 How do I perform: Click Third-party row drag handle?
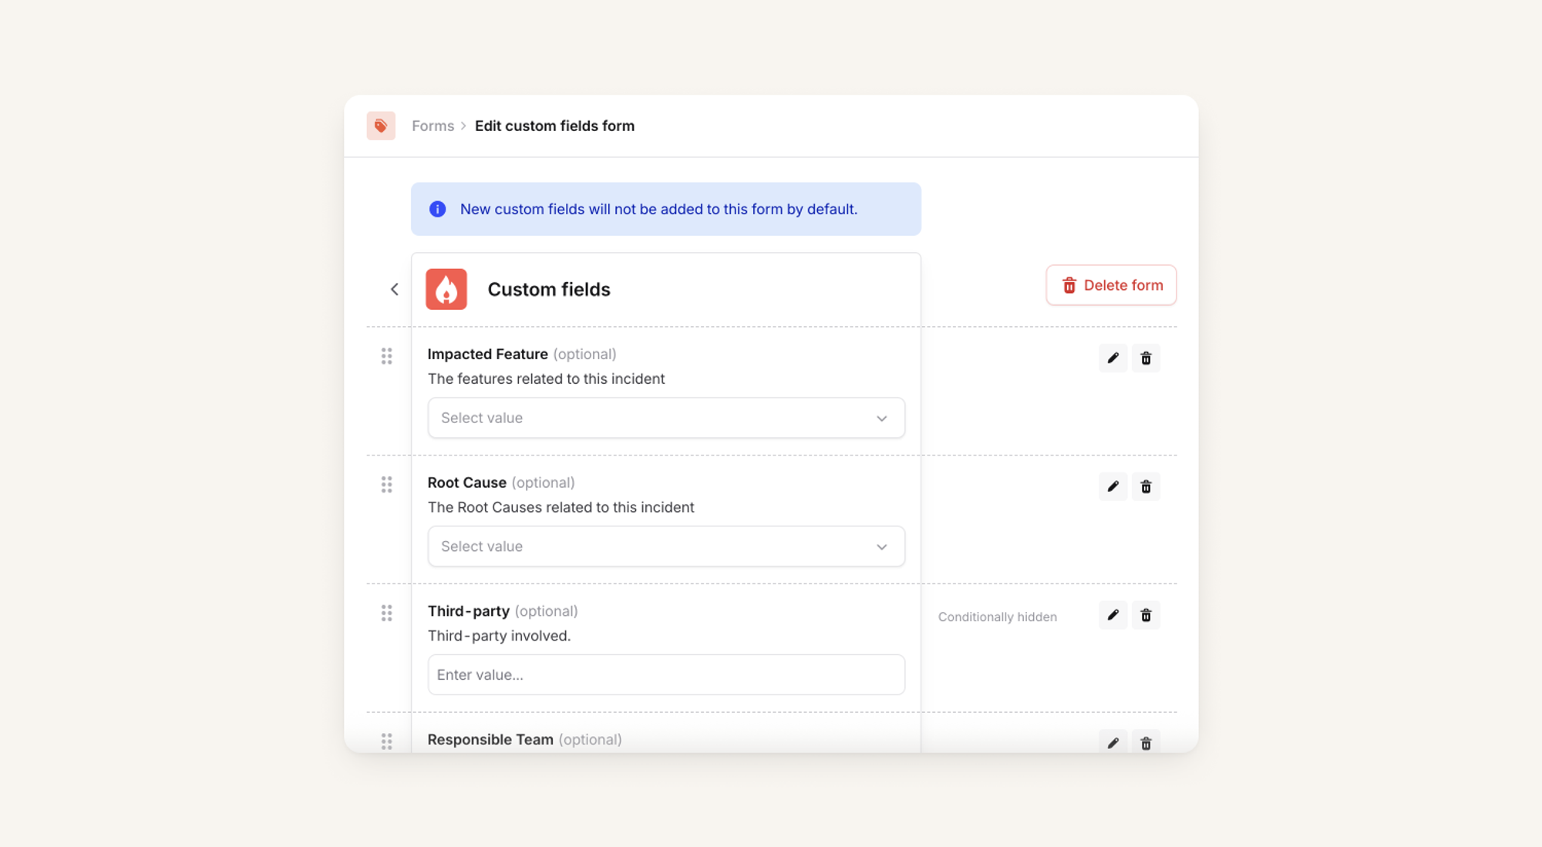pos(386,613)
